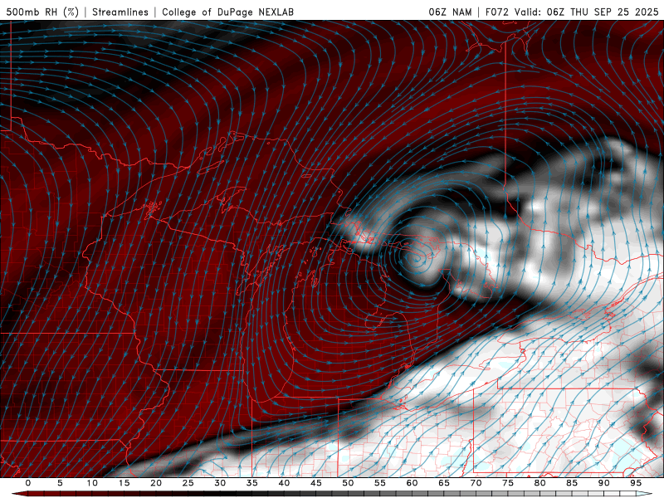
Task: Click the 0 value on the color scale
Action: point(28,483)
